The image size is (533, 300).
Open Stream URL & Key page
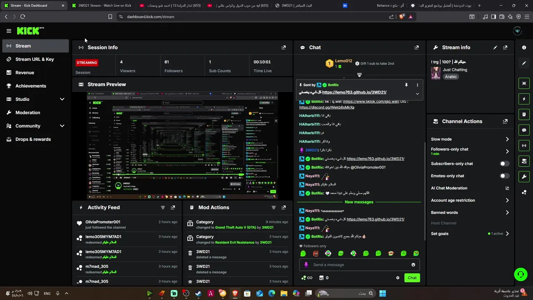coord(35,59)
